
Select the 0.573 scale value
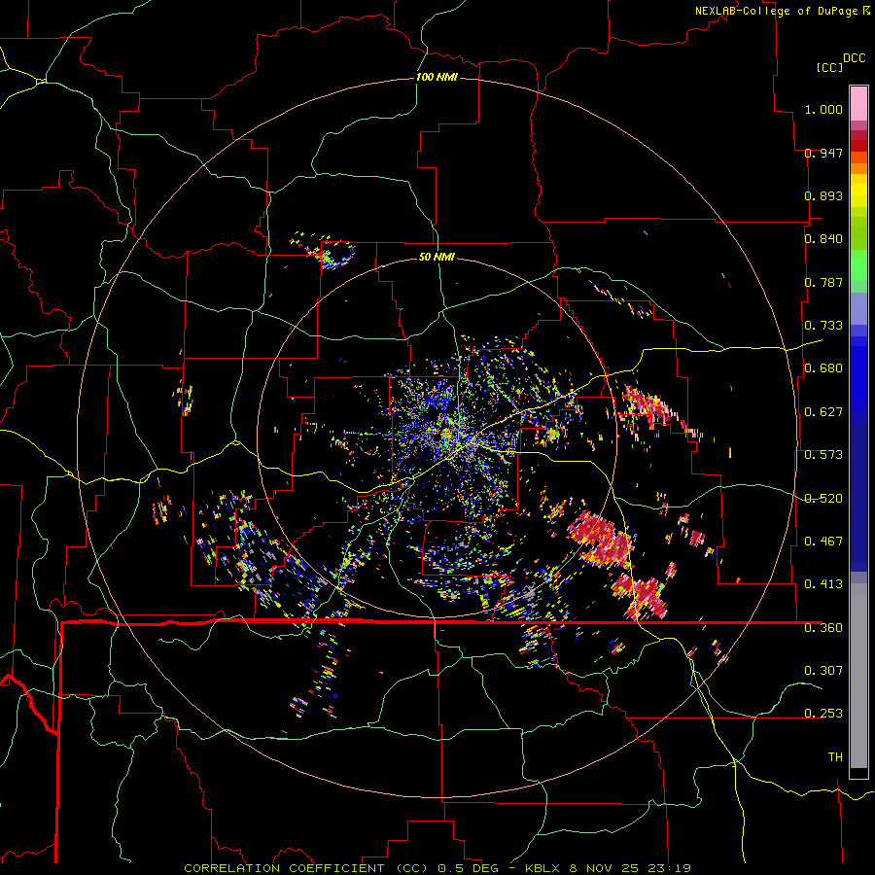[823, 455]
